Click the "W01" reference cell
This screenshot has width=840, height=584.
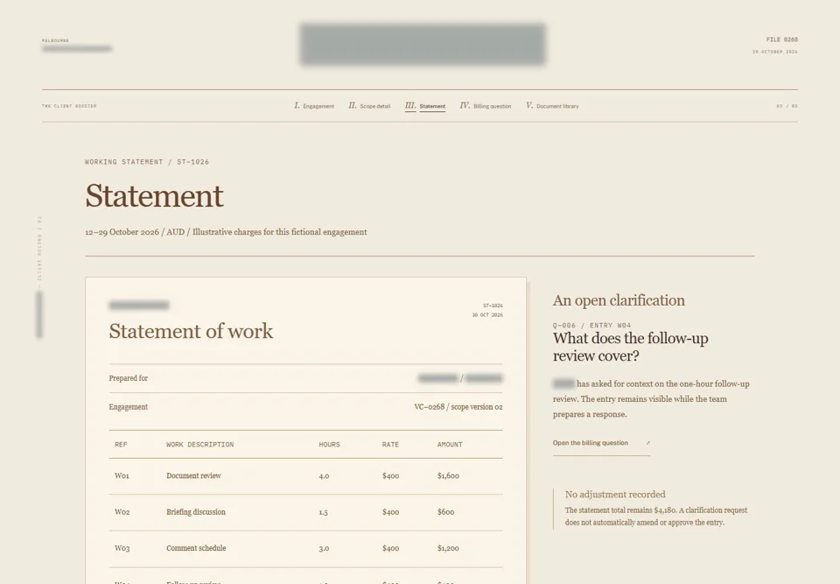tap(122, 475)
